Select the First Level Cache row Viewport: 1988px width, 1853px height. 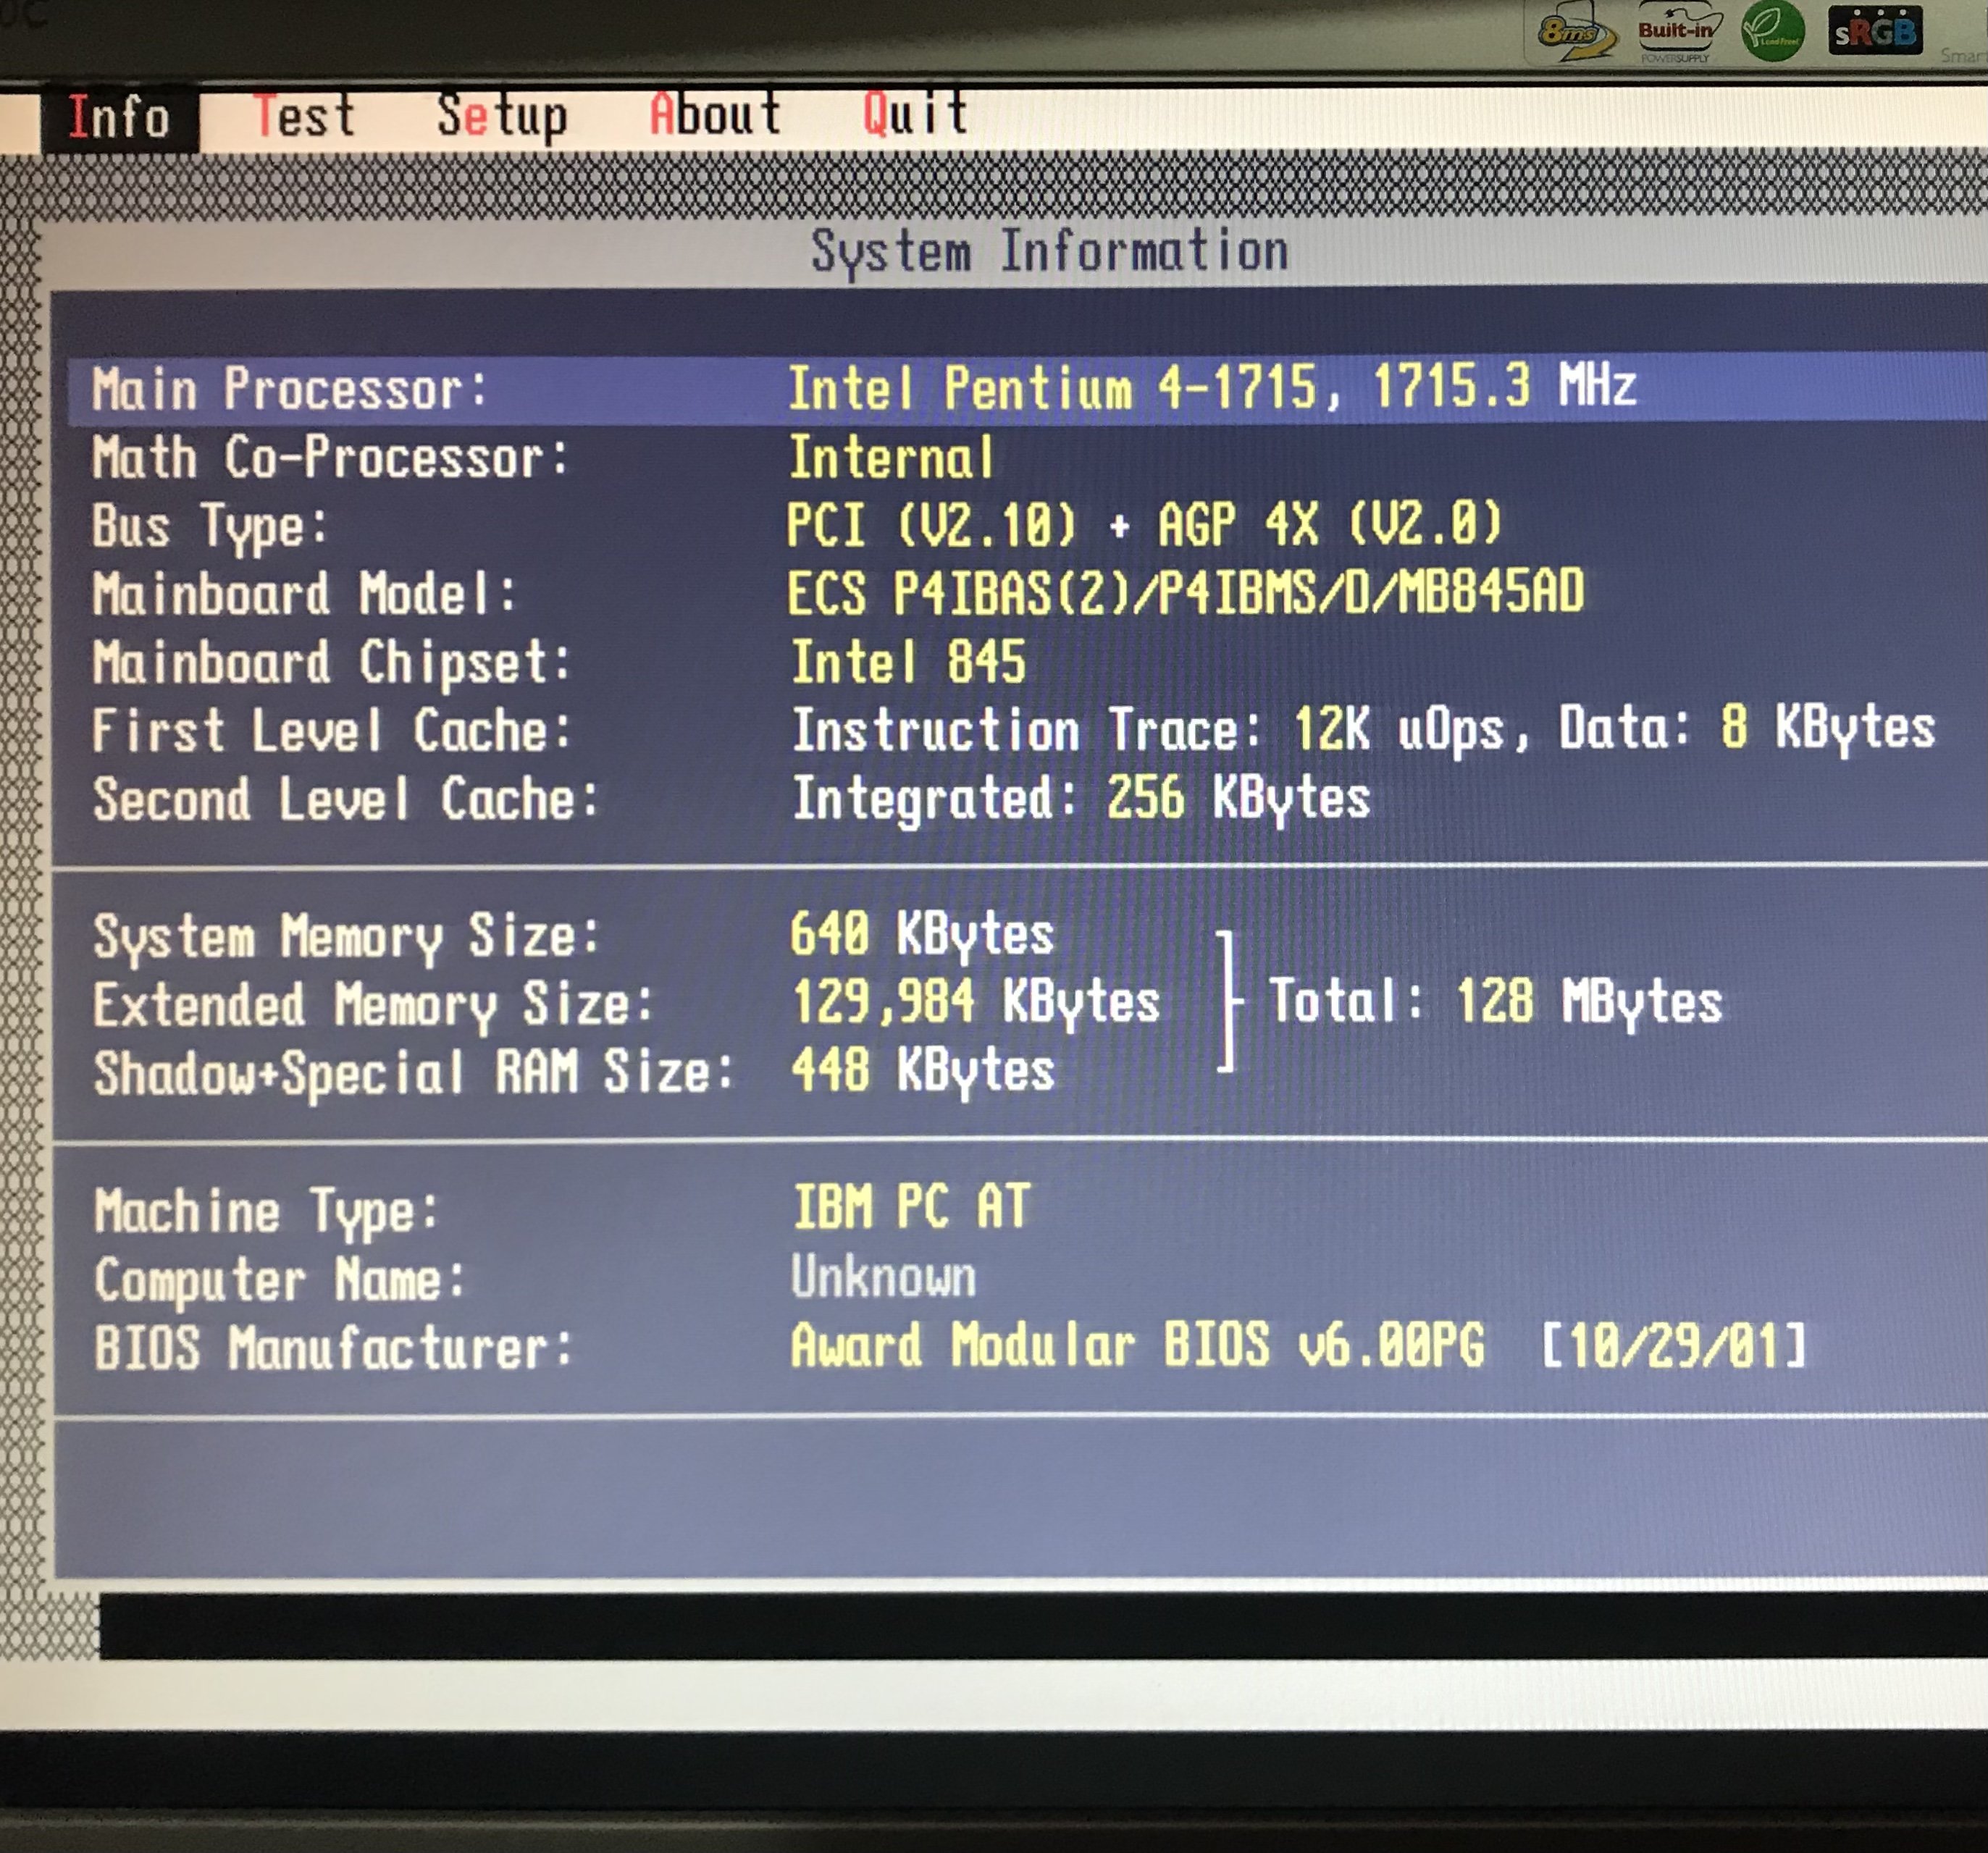pyautogui.click(x=331, y=731)
